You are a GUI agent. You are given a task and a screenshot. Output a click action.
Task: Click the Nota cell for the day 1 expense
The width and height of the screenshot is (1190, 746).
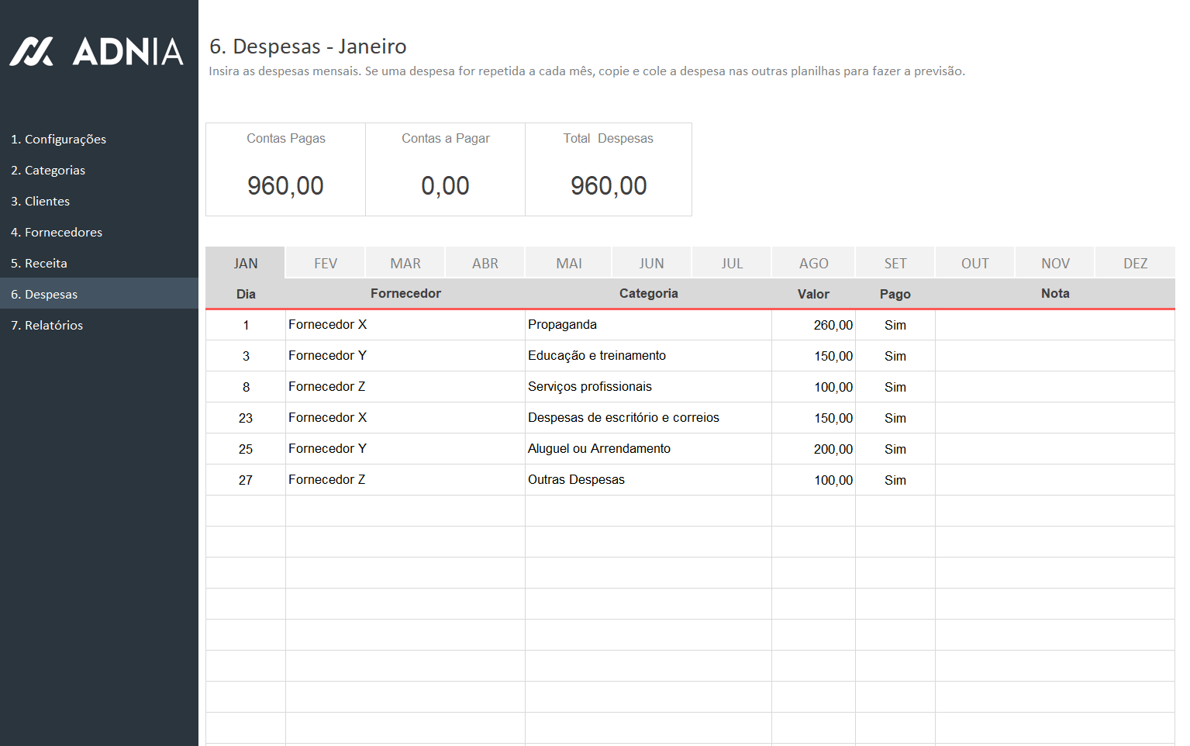pyautogui.click(x=1054, y=325)
